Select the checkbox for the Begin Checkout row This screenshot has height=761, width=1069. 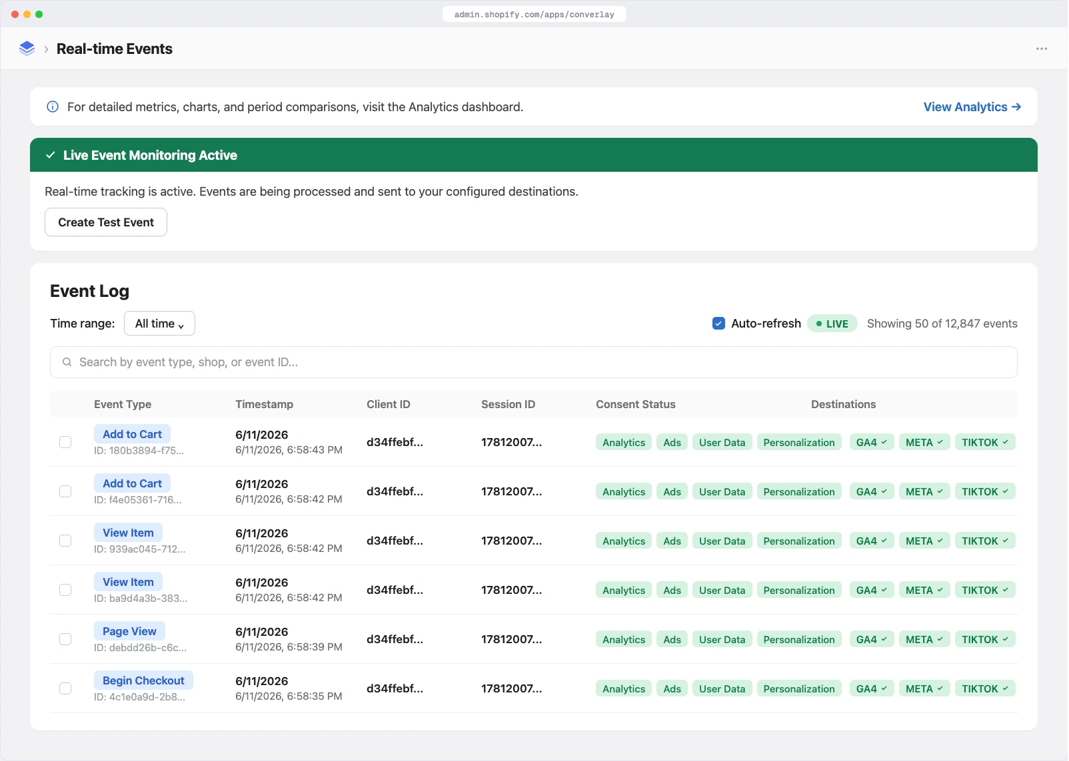[65, 688]
